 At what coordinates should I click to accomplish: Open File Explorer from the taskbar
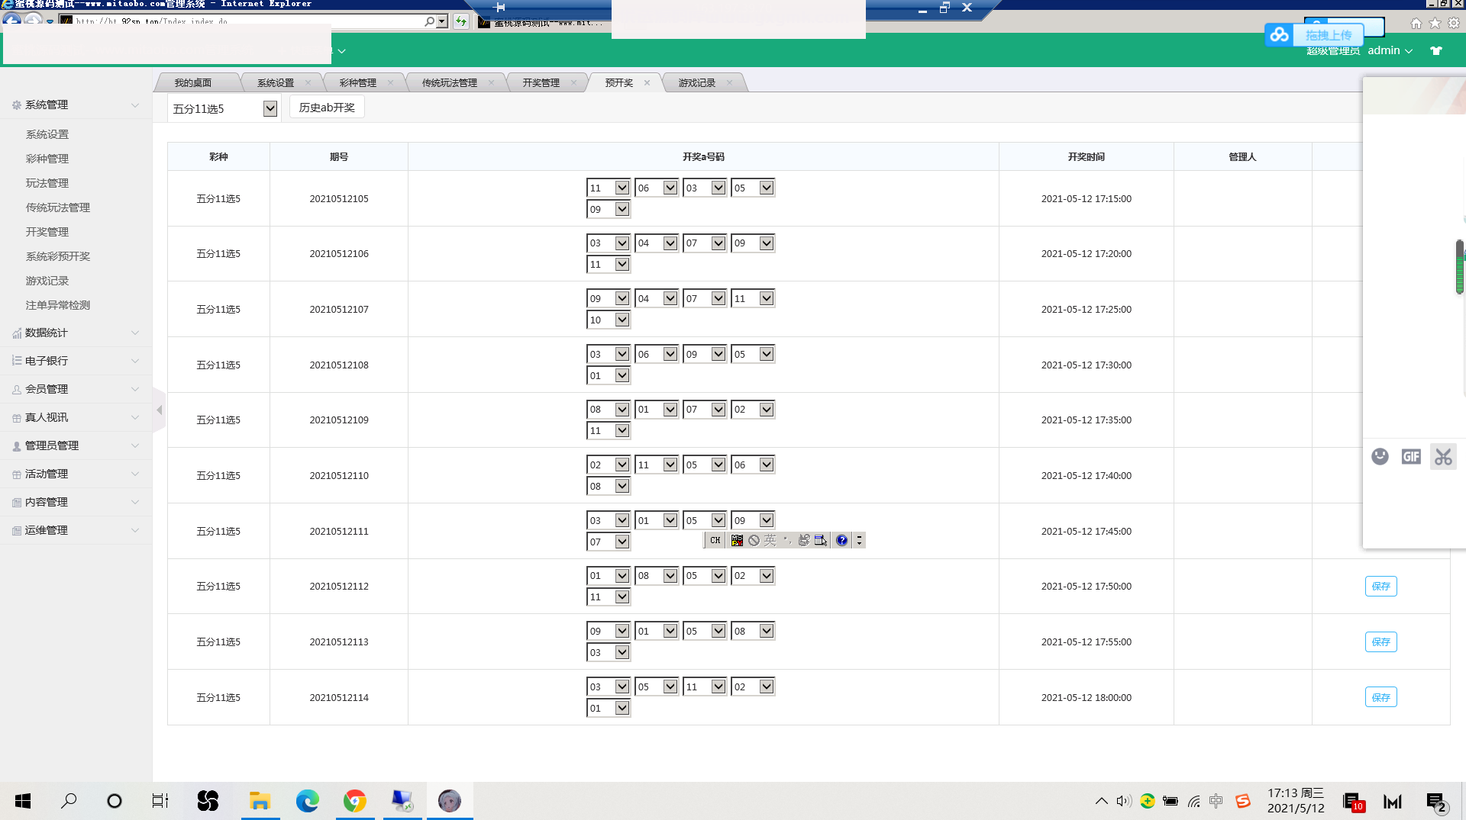[260, 801]
